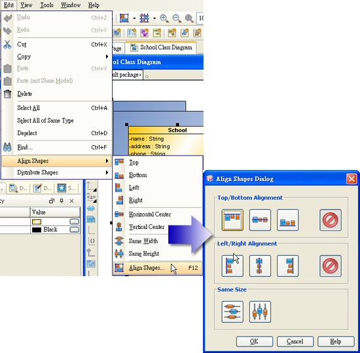360x353 pixels.
Task: Open the Tools menu
Action: pyautogui.click(x=47, y=5)
